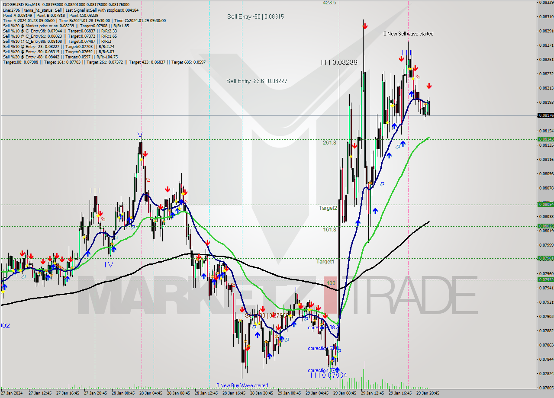Click the 'Time A:2024.01.28 05:00:00' line
Viewport: 554px width, 398px height.
point(29,20)
